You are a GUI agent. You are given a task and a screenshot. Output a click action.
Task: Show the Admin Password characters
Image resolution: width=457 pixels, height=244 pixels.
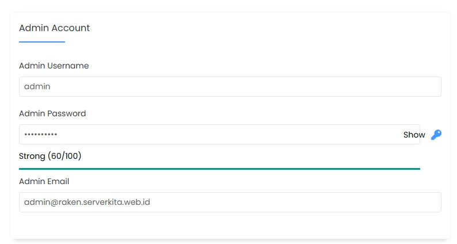[x=414, y=135]
